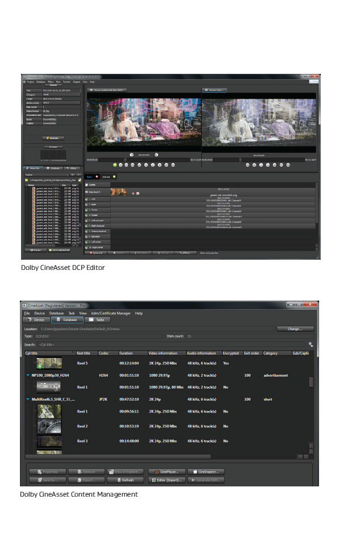Click the source viewer seek bar in DCP Editor
The height and width of the screenshot is (558, 343).
pyautogui.click(x=144, y=160)
